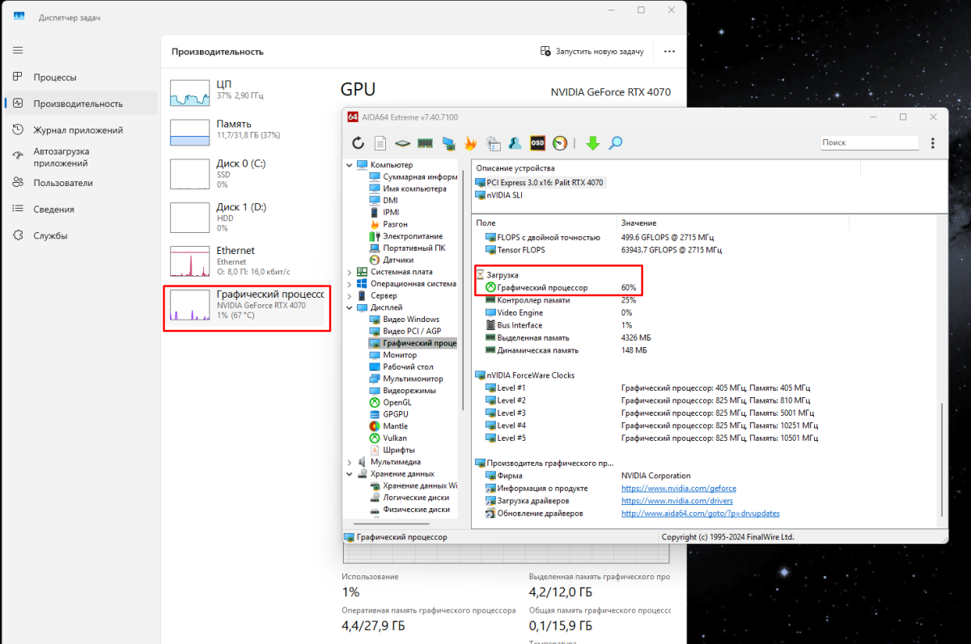This screenshot has height=644, width=971.
Task: Open the three-dot menu in AIDA64 toolbar
Action: [933, 142]
